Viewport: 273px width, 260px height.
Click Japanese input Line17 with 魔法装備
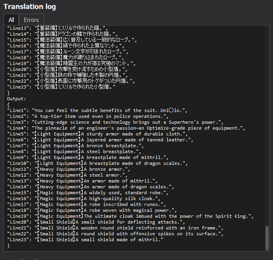pyautogui.click(x=67, y=52)
